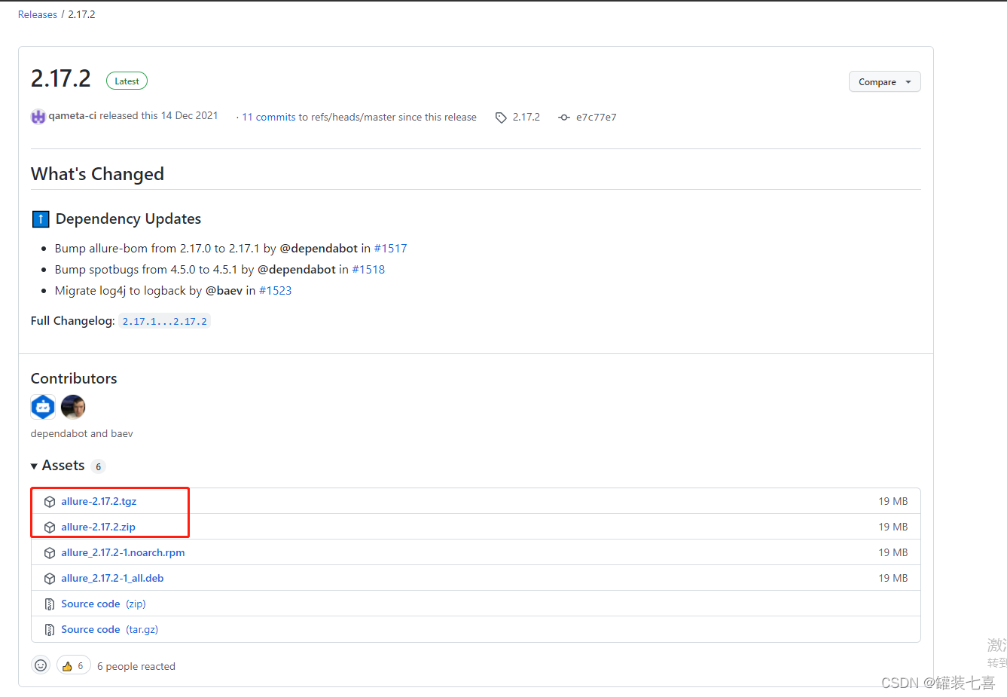Screen dimensions: 1007x697
Task: Click the Assets count badge showing 6
Action: (x=99, y=467)
